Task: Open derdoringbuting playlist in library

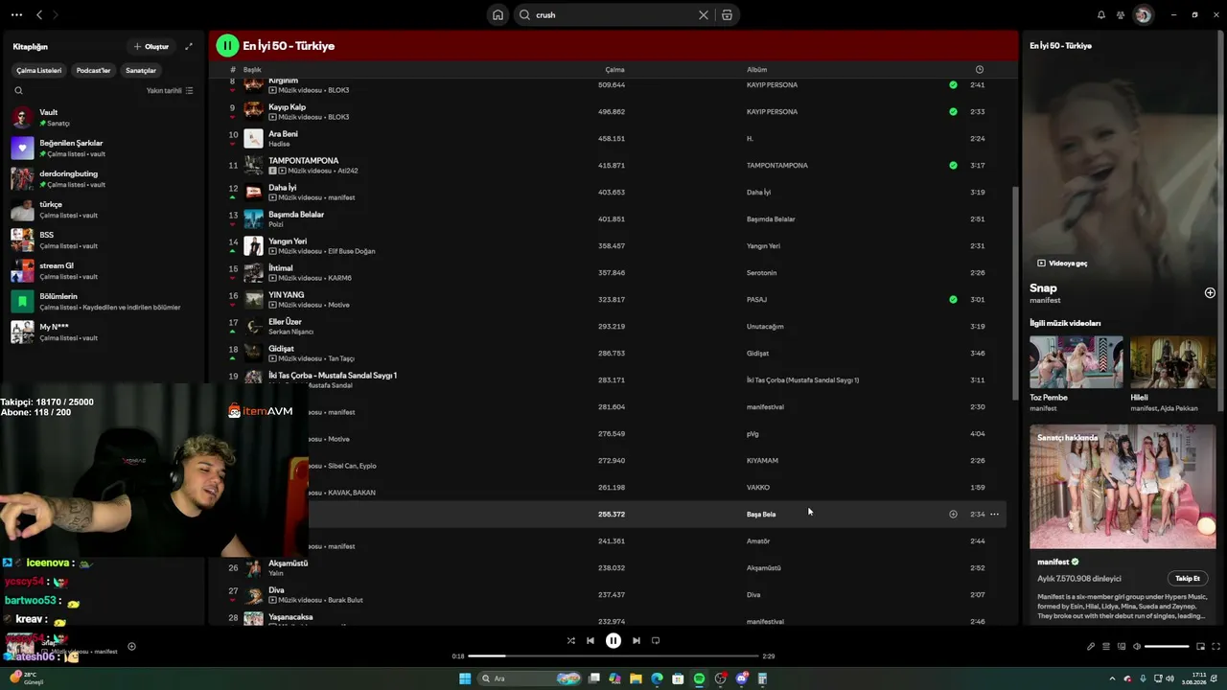Action: pos(103,179)
